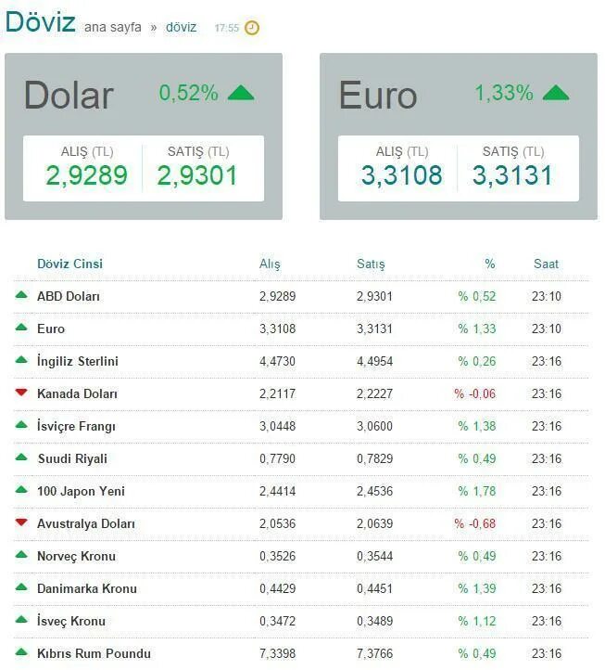The width and height of the screenshot is (605, 670).
Task: Click the Euro alış value 3,3108
Action: [x=401, y=175]
